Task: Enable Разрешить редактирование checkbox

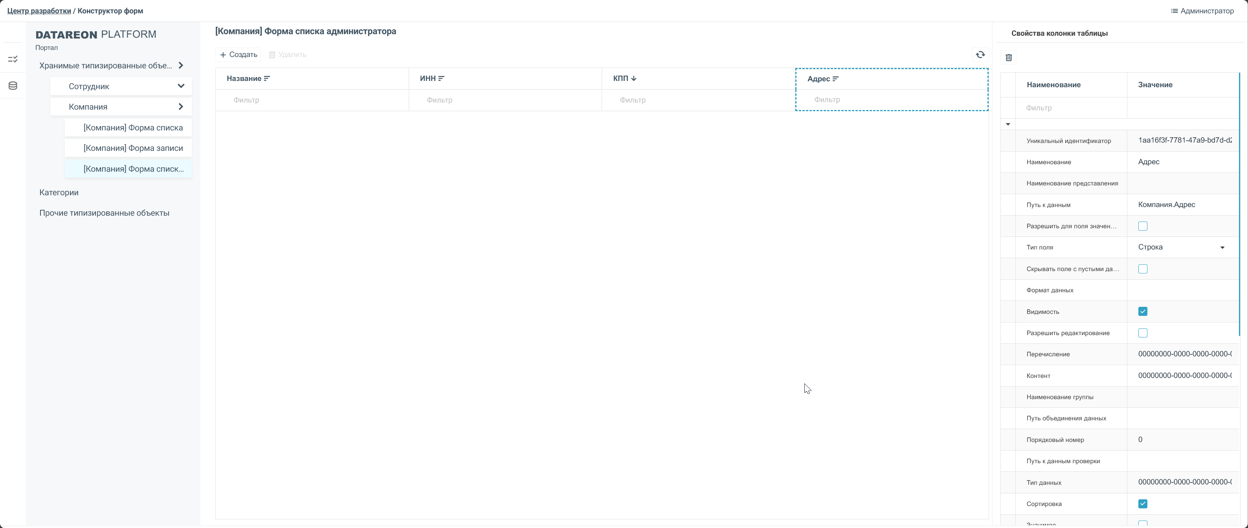Action: coord(1142,333)
